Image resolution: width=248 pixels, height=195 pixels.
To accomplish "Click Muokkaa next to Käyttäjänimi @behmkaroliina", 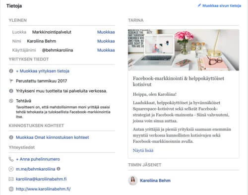I will [x=106, y=50].
